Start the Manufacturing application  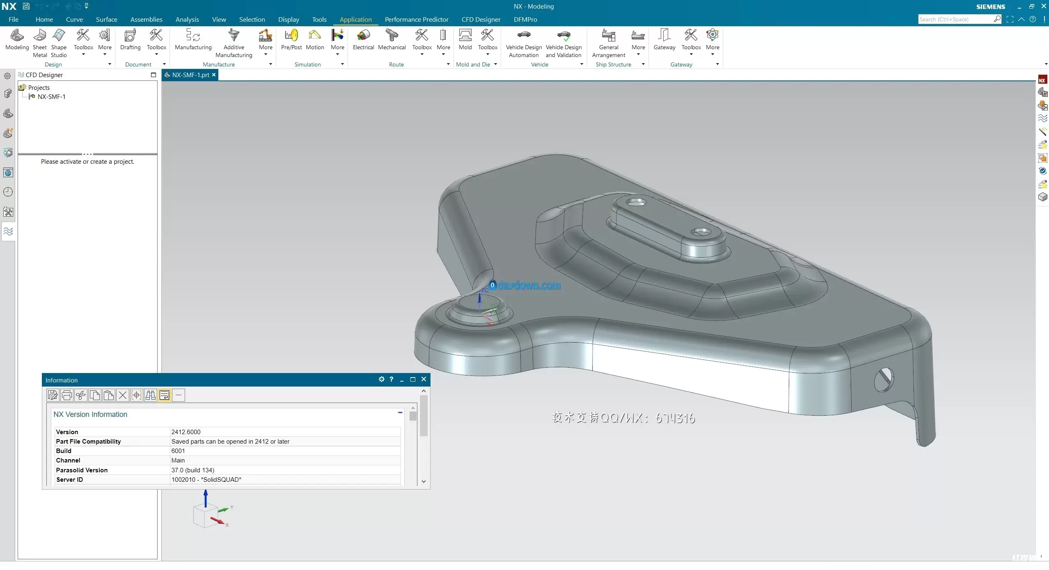click(x=193, y=40)
